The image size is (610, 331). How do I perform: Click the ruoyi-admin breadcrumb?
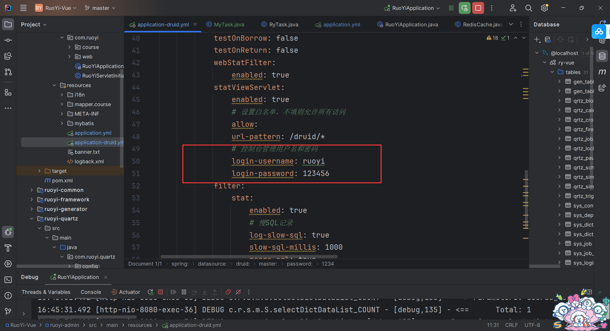(x=62, y=325)
